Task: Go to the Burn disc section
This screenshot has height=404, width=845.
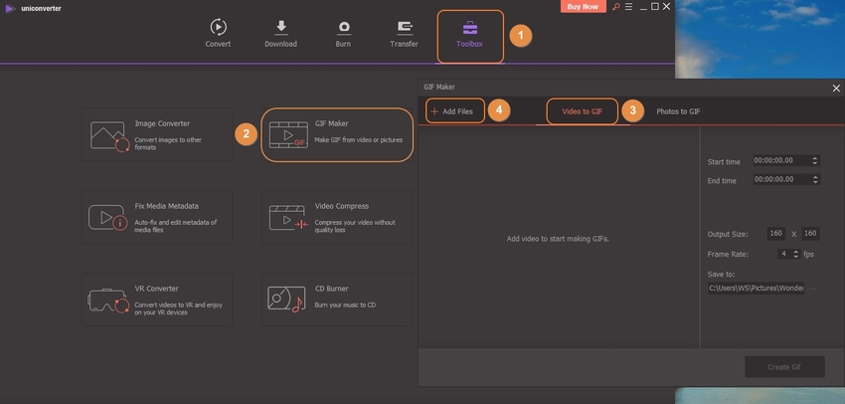Action: click(344, 28)
